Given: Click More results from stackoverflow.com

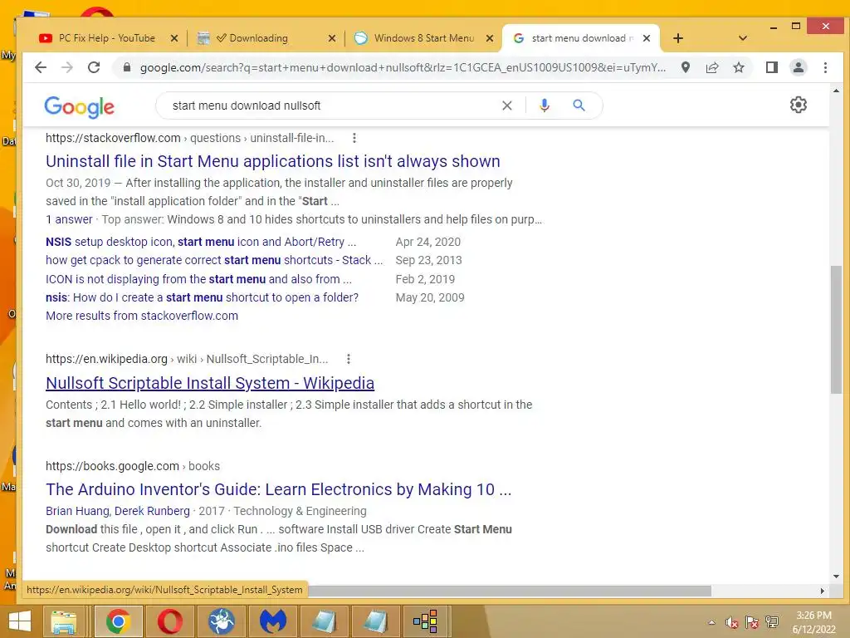Looking at the screenshot, I should [141, 316].
